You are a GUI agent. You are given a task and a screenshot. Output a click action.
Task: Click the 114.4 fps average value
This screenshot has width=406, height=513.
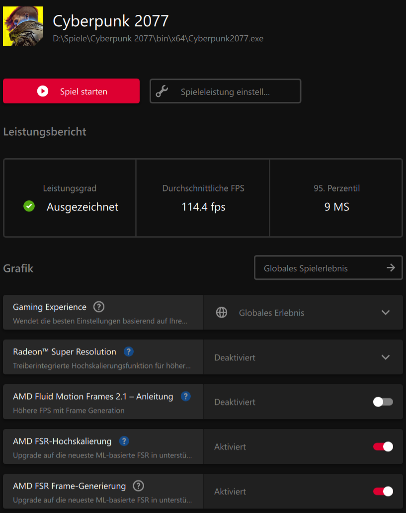coord(203,207)
